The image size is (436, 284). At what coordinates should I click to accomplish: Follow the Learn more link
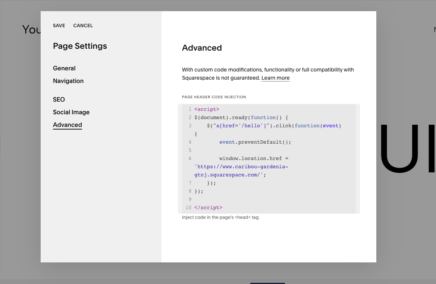[x=275, y=78]
